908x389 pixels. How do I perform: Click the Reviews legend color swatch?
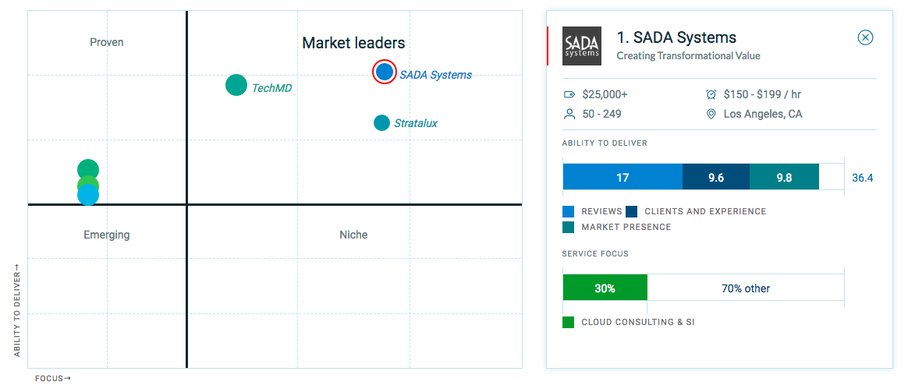569,211
